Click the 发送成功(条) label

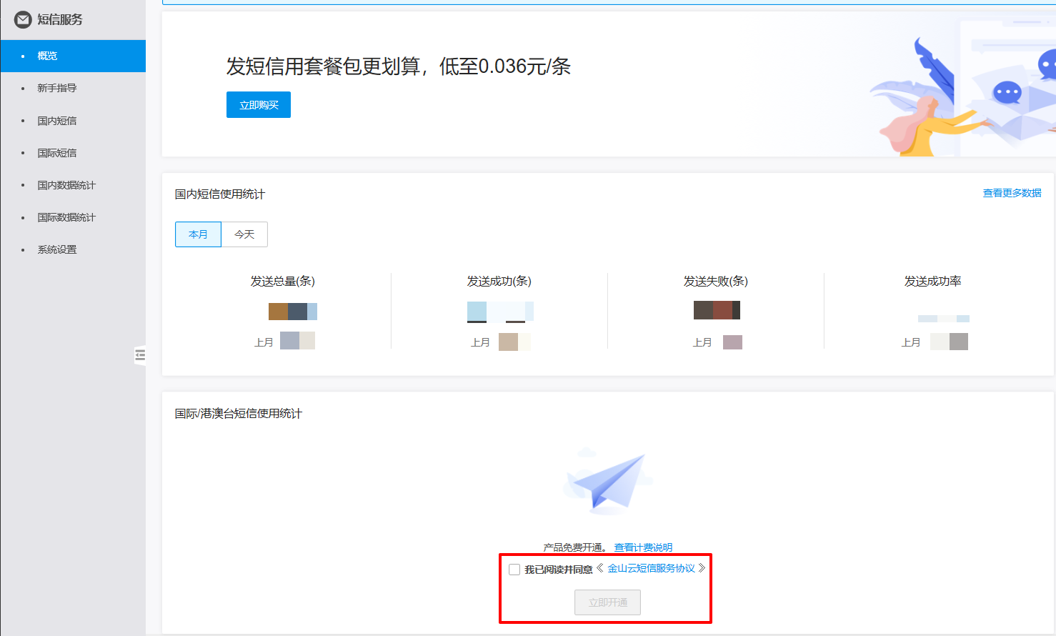[499, 282]
